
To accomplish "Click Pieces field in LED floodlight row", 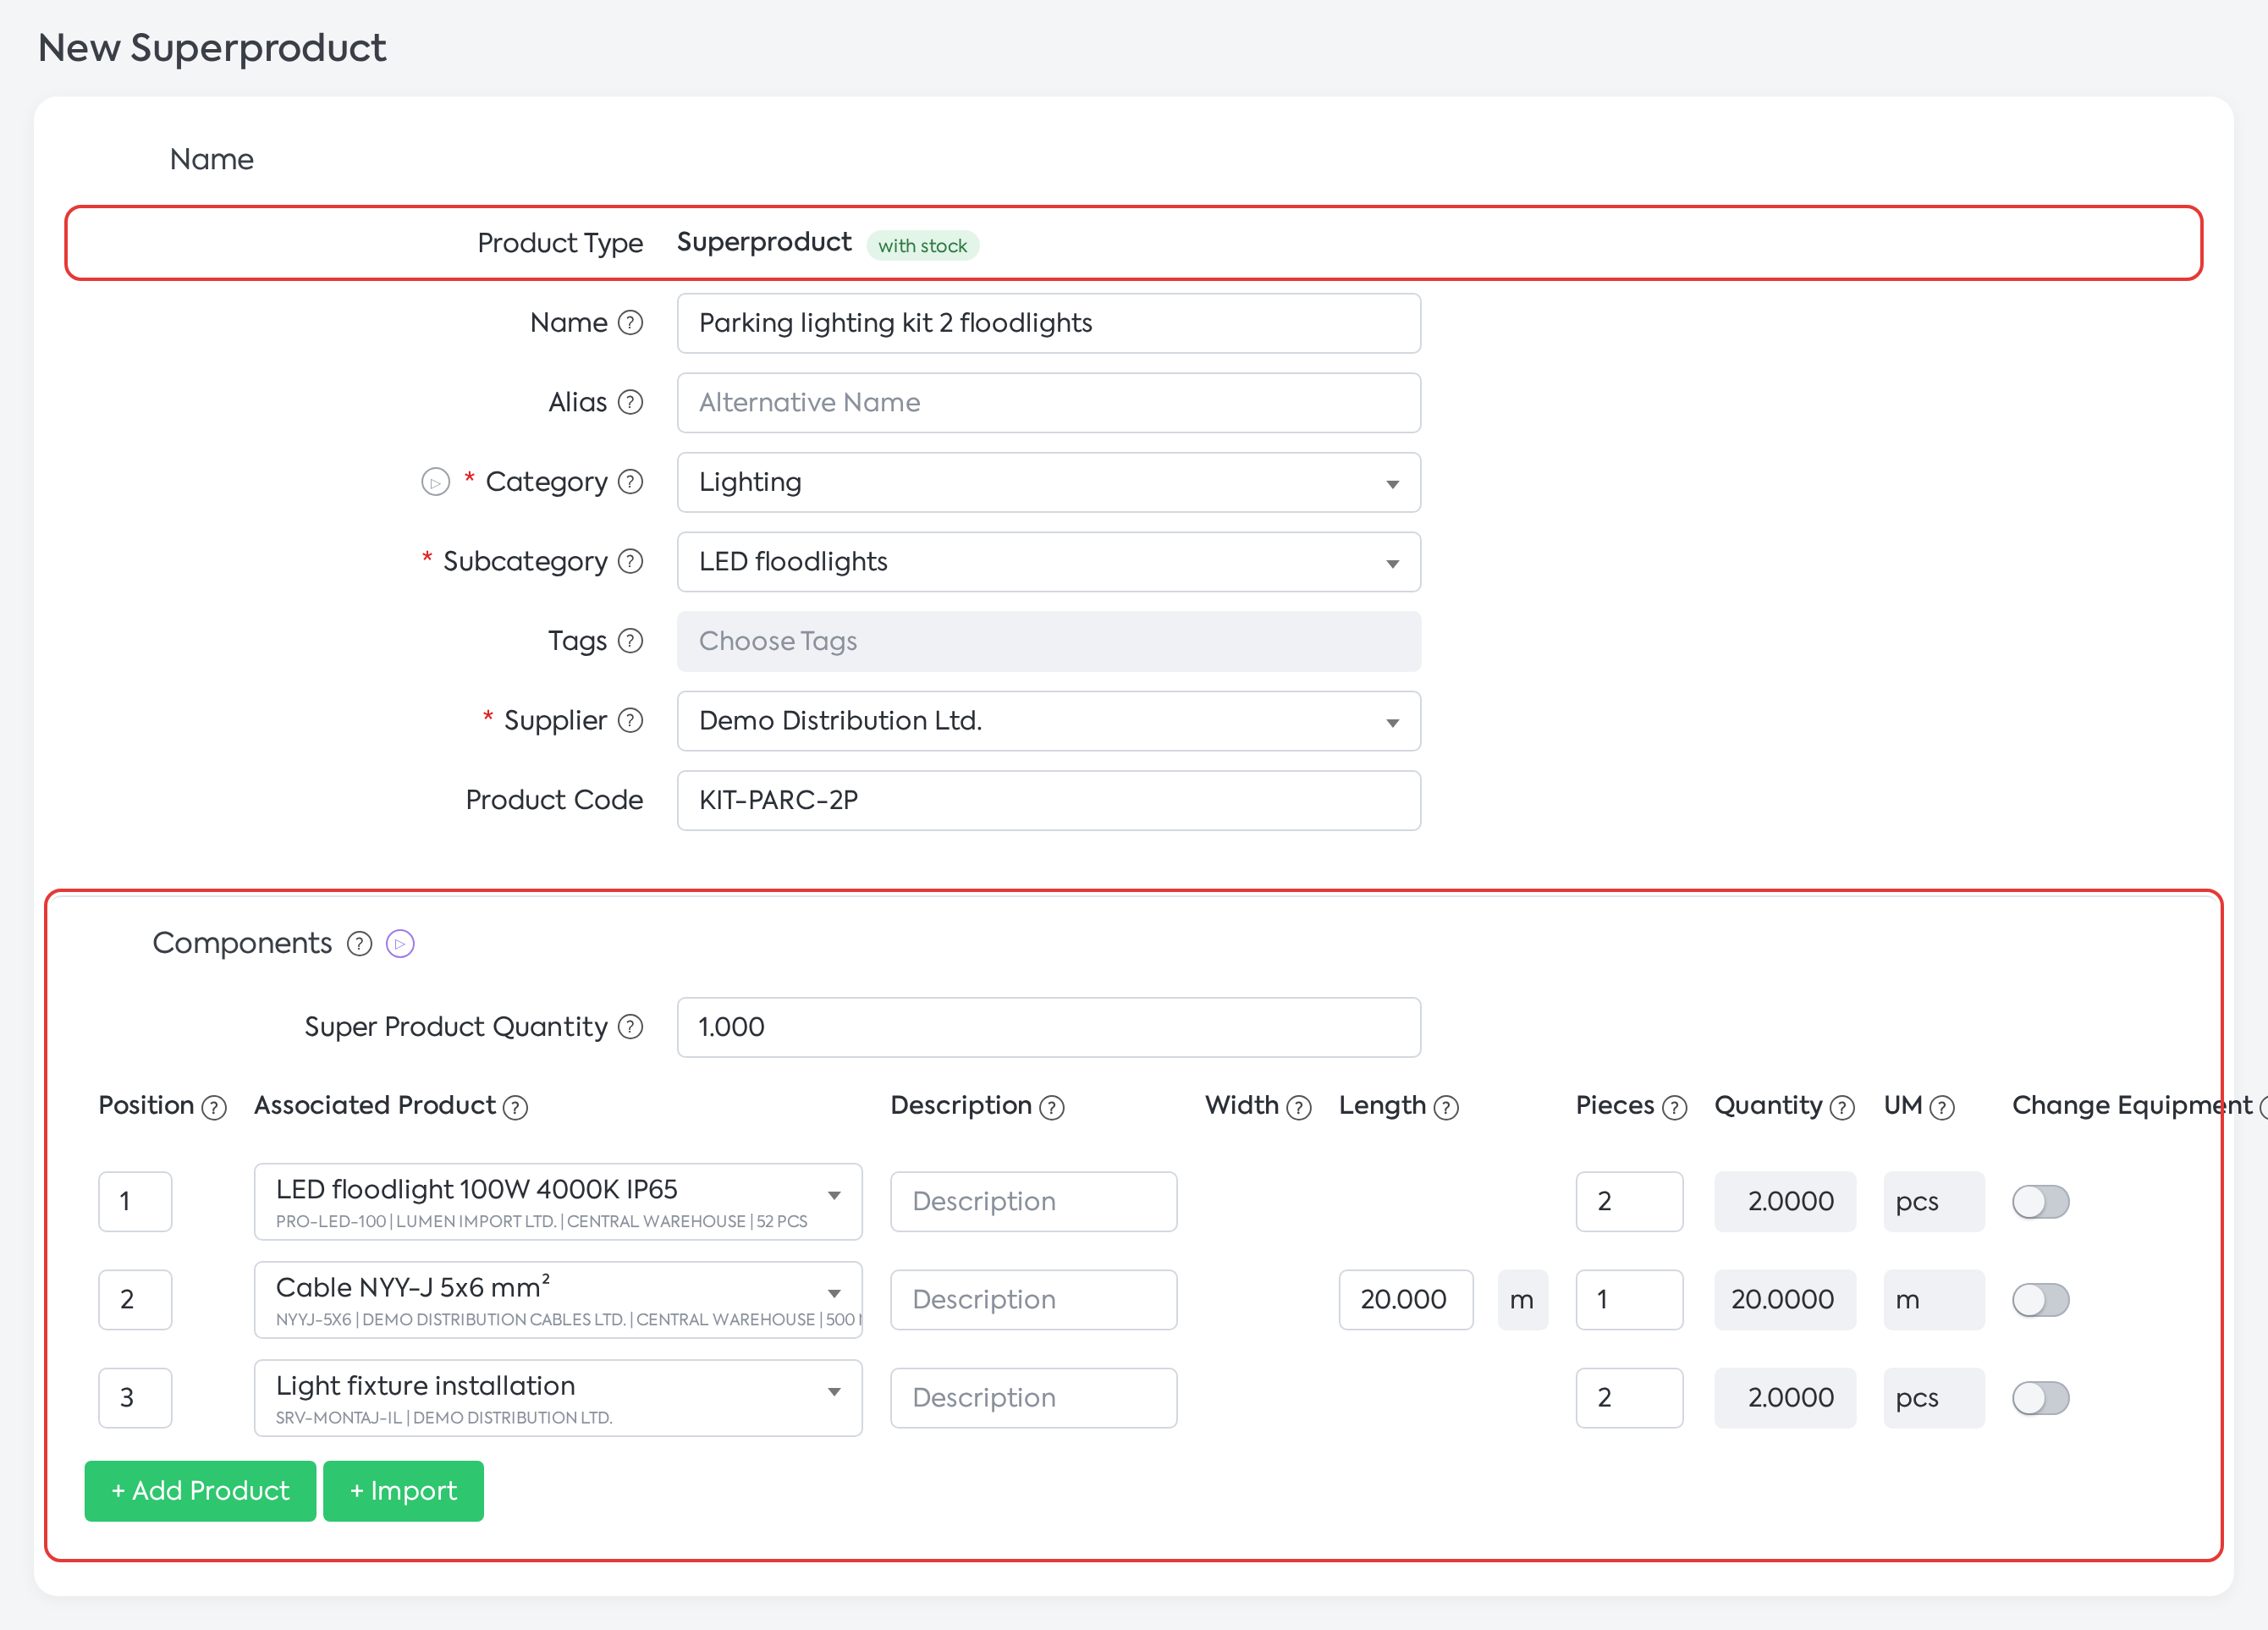I will (x=1629, y=1202).
